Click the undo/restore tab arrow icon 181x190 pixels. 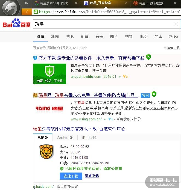pyautogui.click(x=26, y=3)
